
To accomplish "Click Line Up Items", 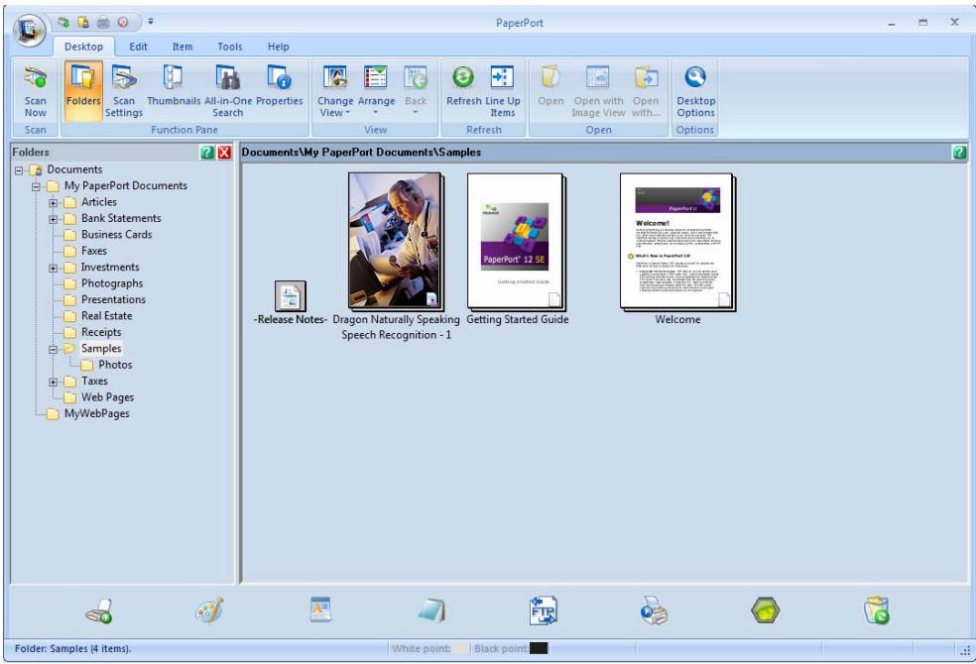I will 502,90.
